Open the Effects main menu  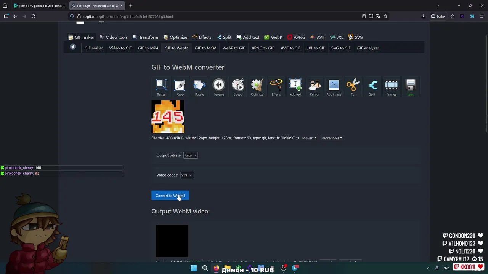(202, 37)
